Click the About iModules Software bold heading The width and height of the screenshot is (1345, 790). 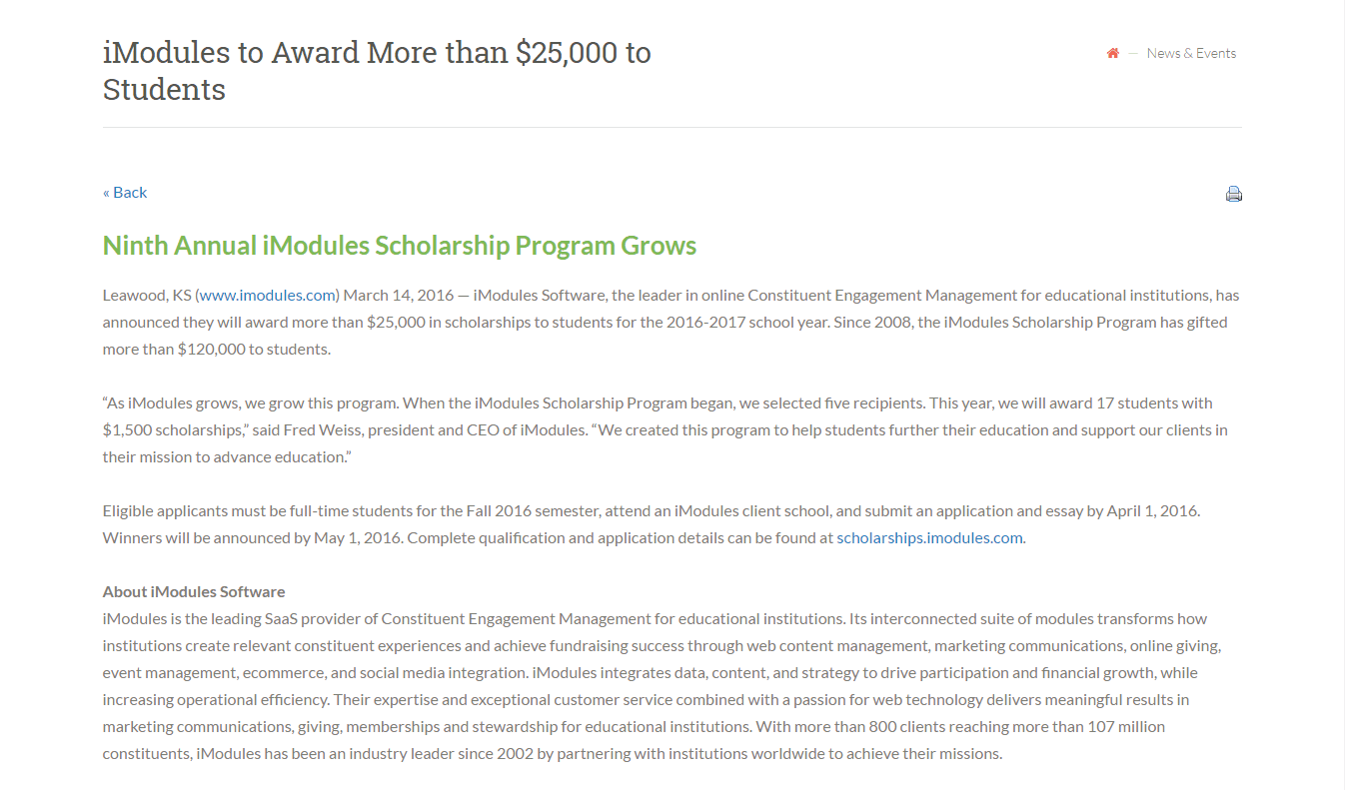[194, 591]
